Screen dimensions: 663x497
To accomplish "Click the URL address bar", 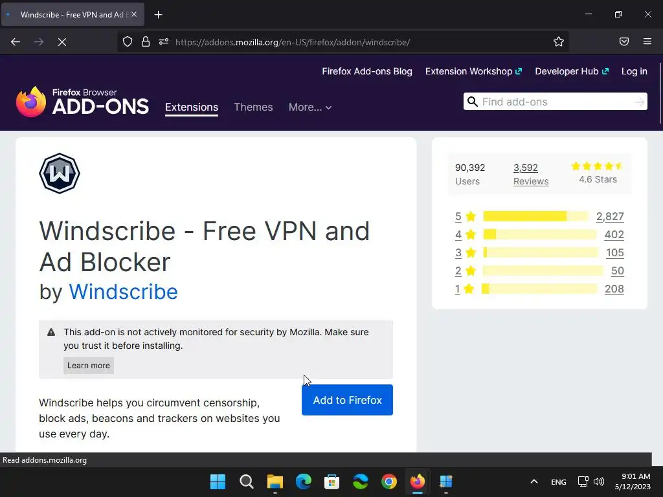I will [343, 42].
